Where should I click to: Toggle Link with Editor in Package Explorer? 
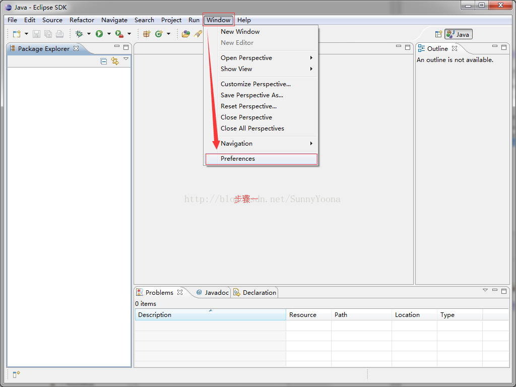coord(115,61)
